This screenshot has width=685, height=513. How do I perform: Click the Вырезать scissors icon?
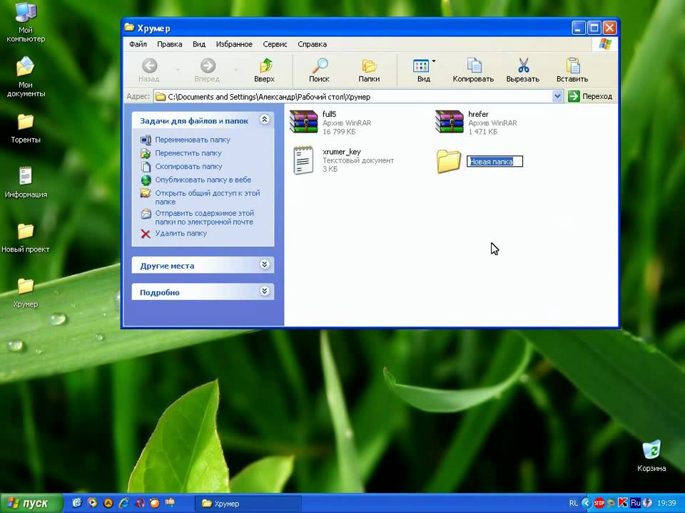pyautogui.click(x=523, y=66)
